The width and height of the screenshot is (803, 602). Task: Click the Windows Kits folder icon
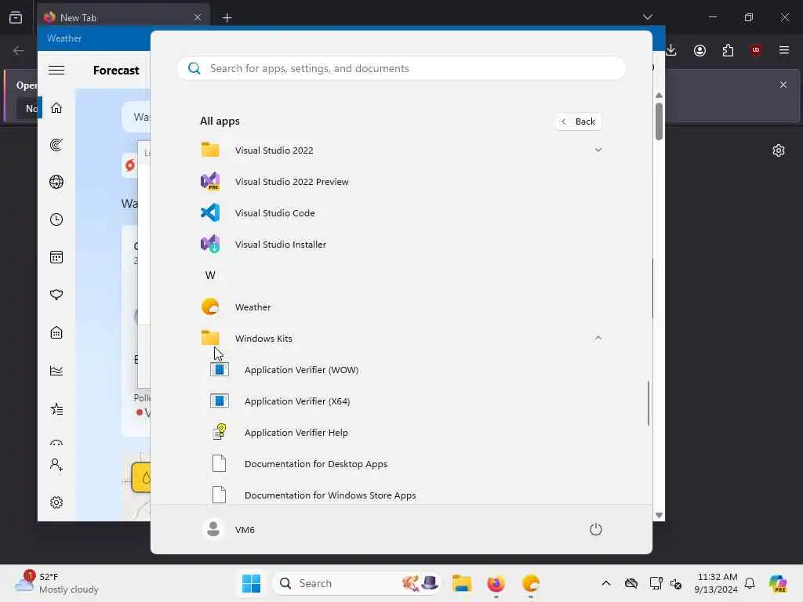click(210, 338)
